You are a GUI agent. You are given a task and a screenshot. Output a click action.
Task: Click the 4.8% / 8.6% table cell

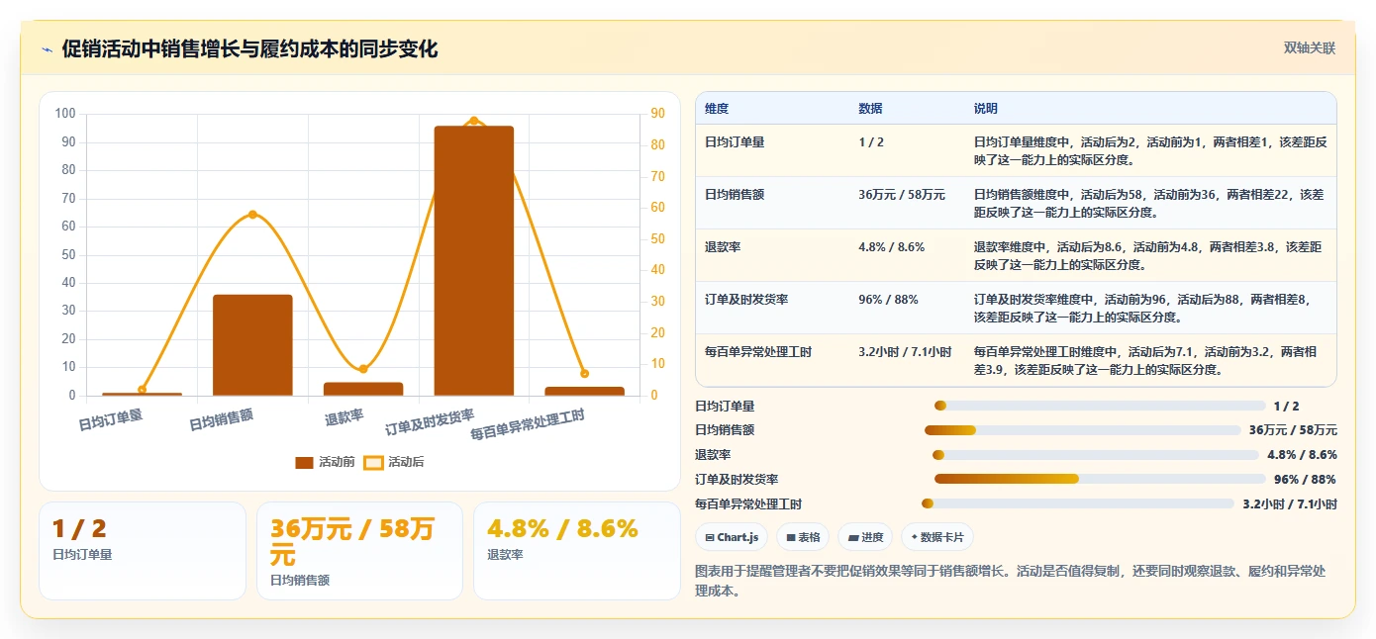pos(891,247)
